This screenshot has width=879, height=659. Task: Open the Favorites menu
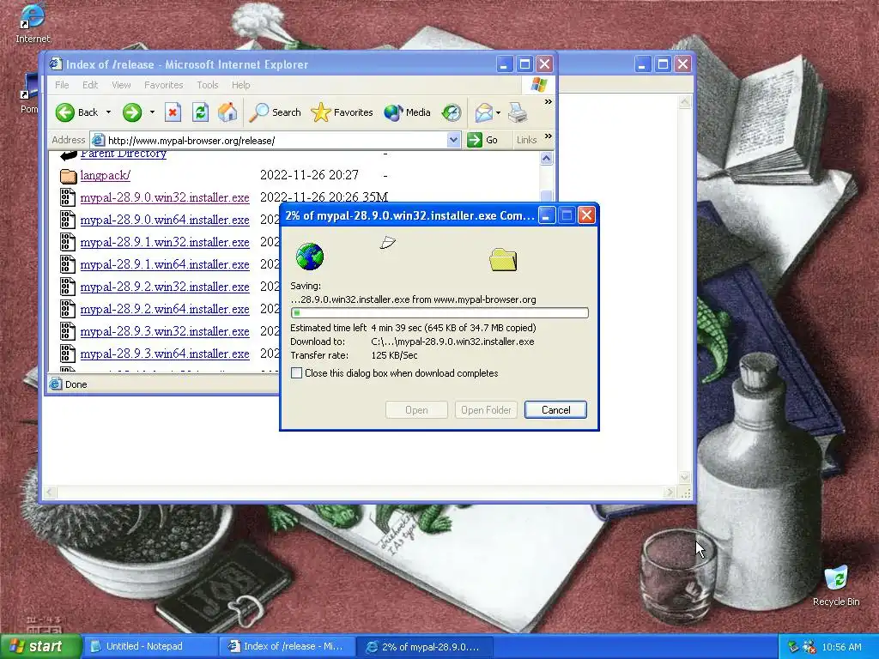(164, 85)
